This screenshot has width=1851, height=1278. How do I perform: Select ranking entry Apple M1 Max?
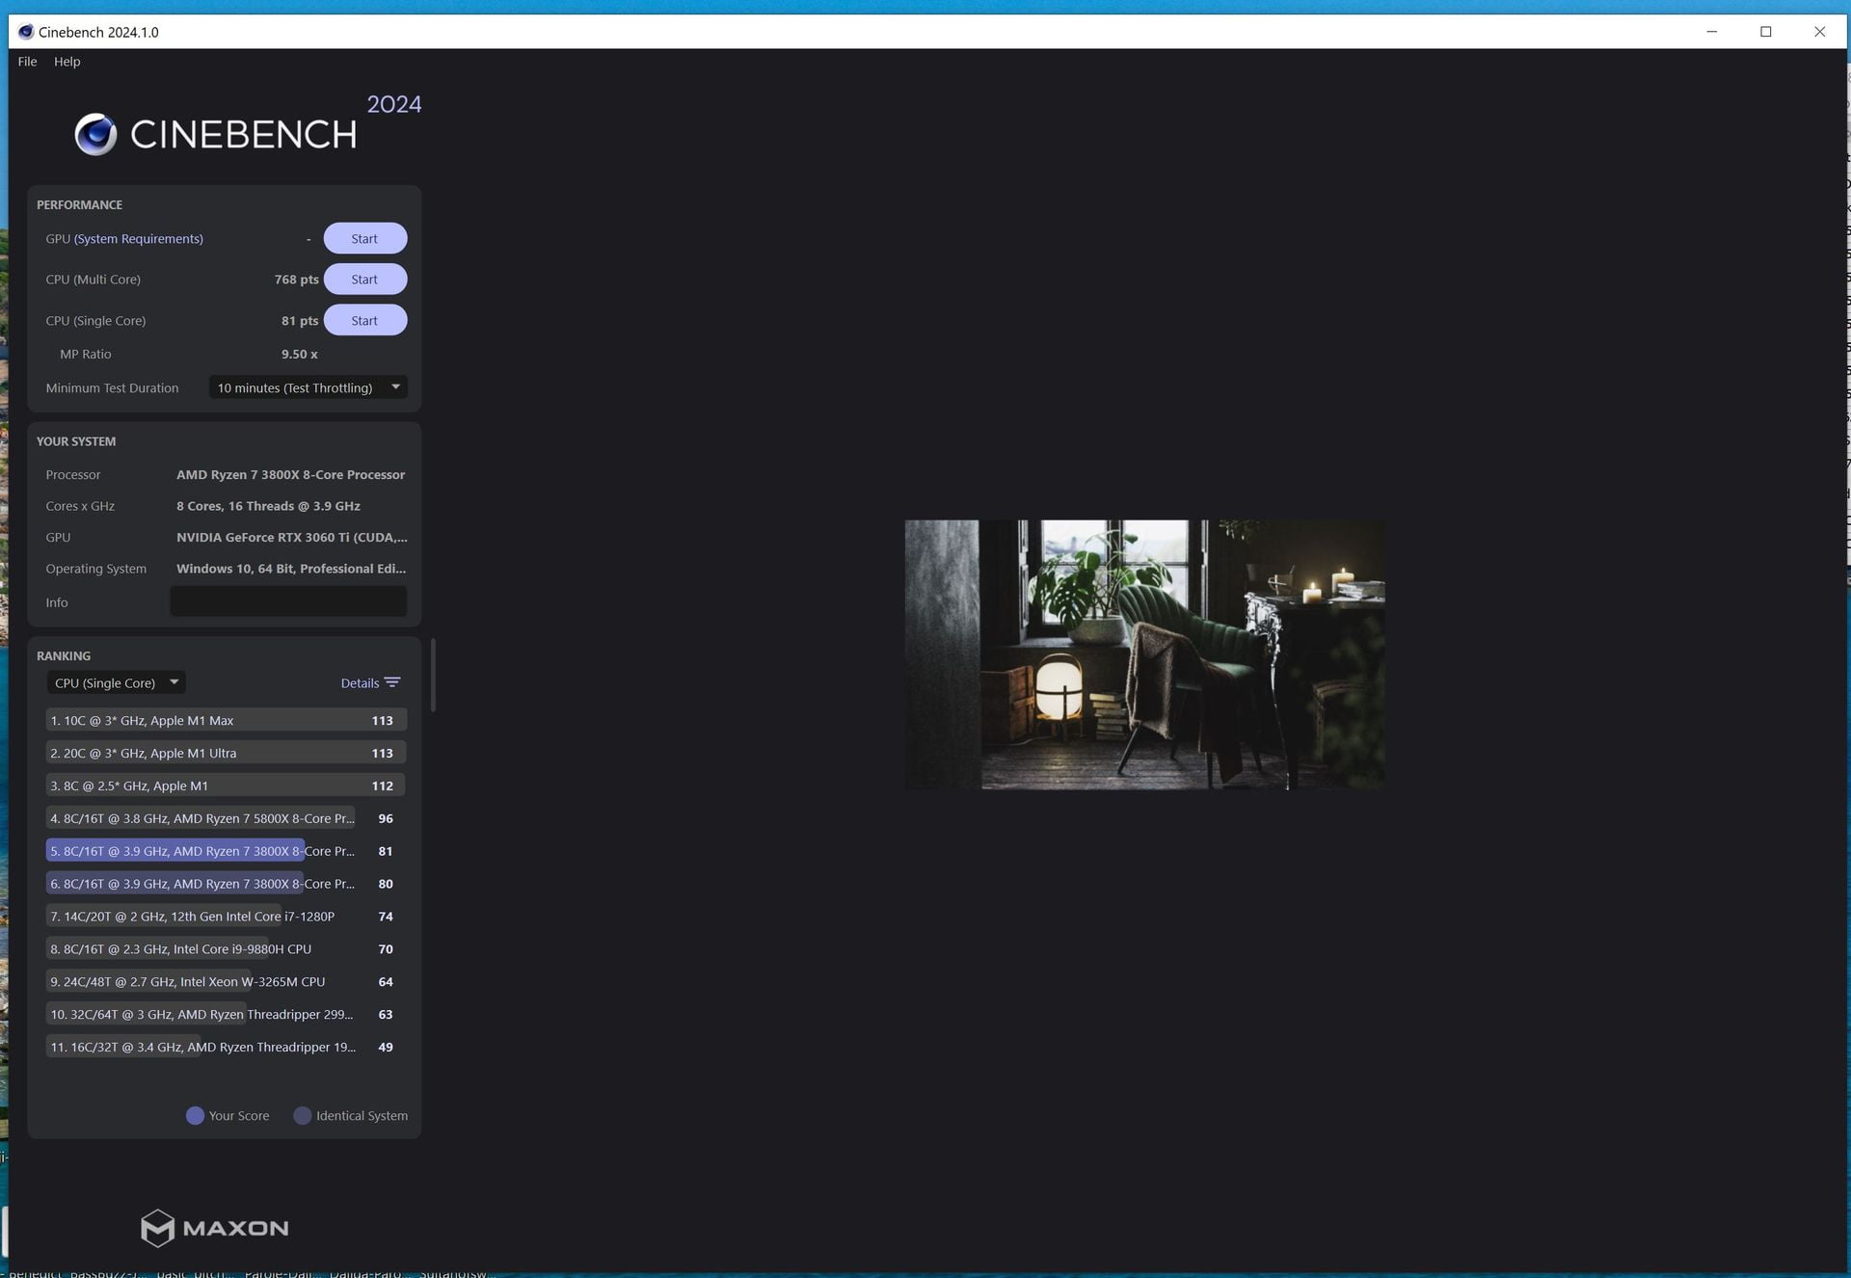(x=226, y=721)
